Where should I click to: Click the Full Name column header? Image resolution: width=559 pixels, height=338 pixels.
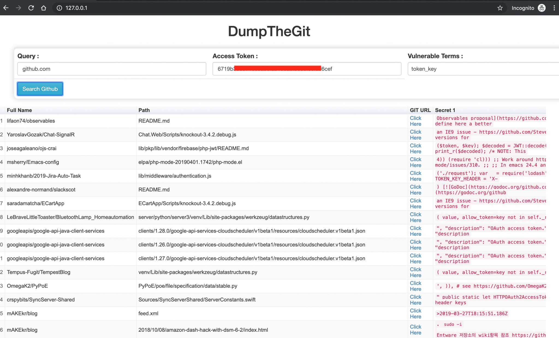19,110
